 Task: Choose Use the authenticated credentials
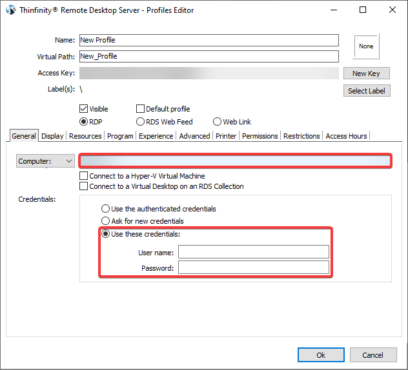[x=105, y=209]
